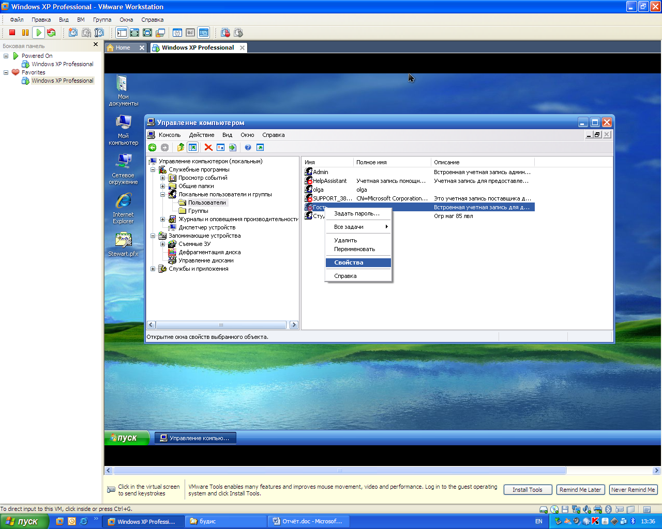Open the Snapshot Manager icon
The image size is (662, 529).
[99, 33]
